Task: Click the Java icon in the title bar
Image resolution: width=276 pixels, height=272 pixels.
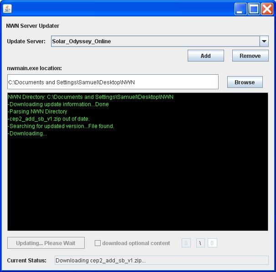Action: [x=8, y=9]
